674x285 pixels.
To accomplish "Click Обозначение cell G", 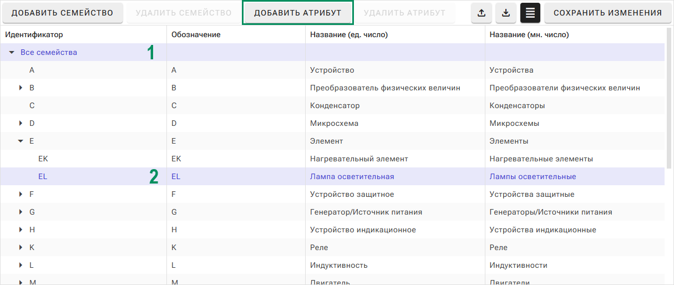I will [x=174, y=212].
